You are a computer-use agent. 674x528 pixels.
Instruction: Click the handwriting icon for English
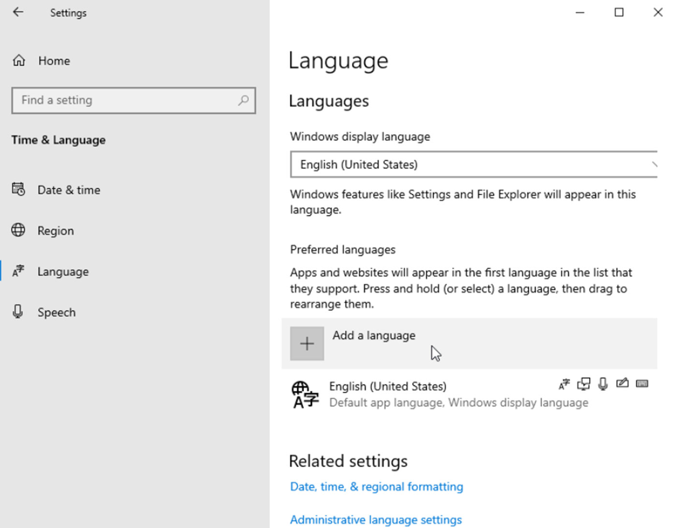point(622,384)
